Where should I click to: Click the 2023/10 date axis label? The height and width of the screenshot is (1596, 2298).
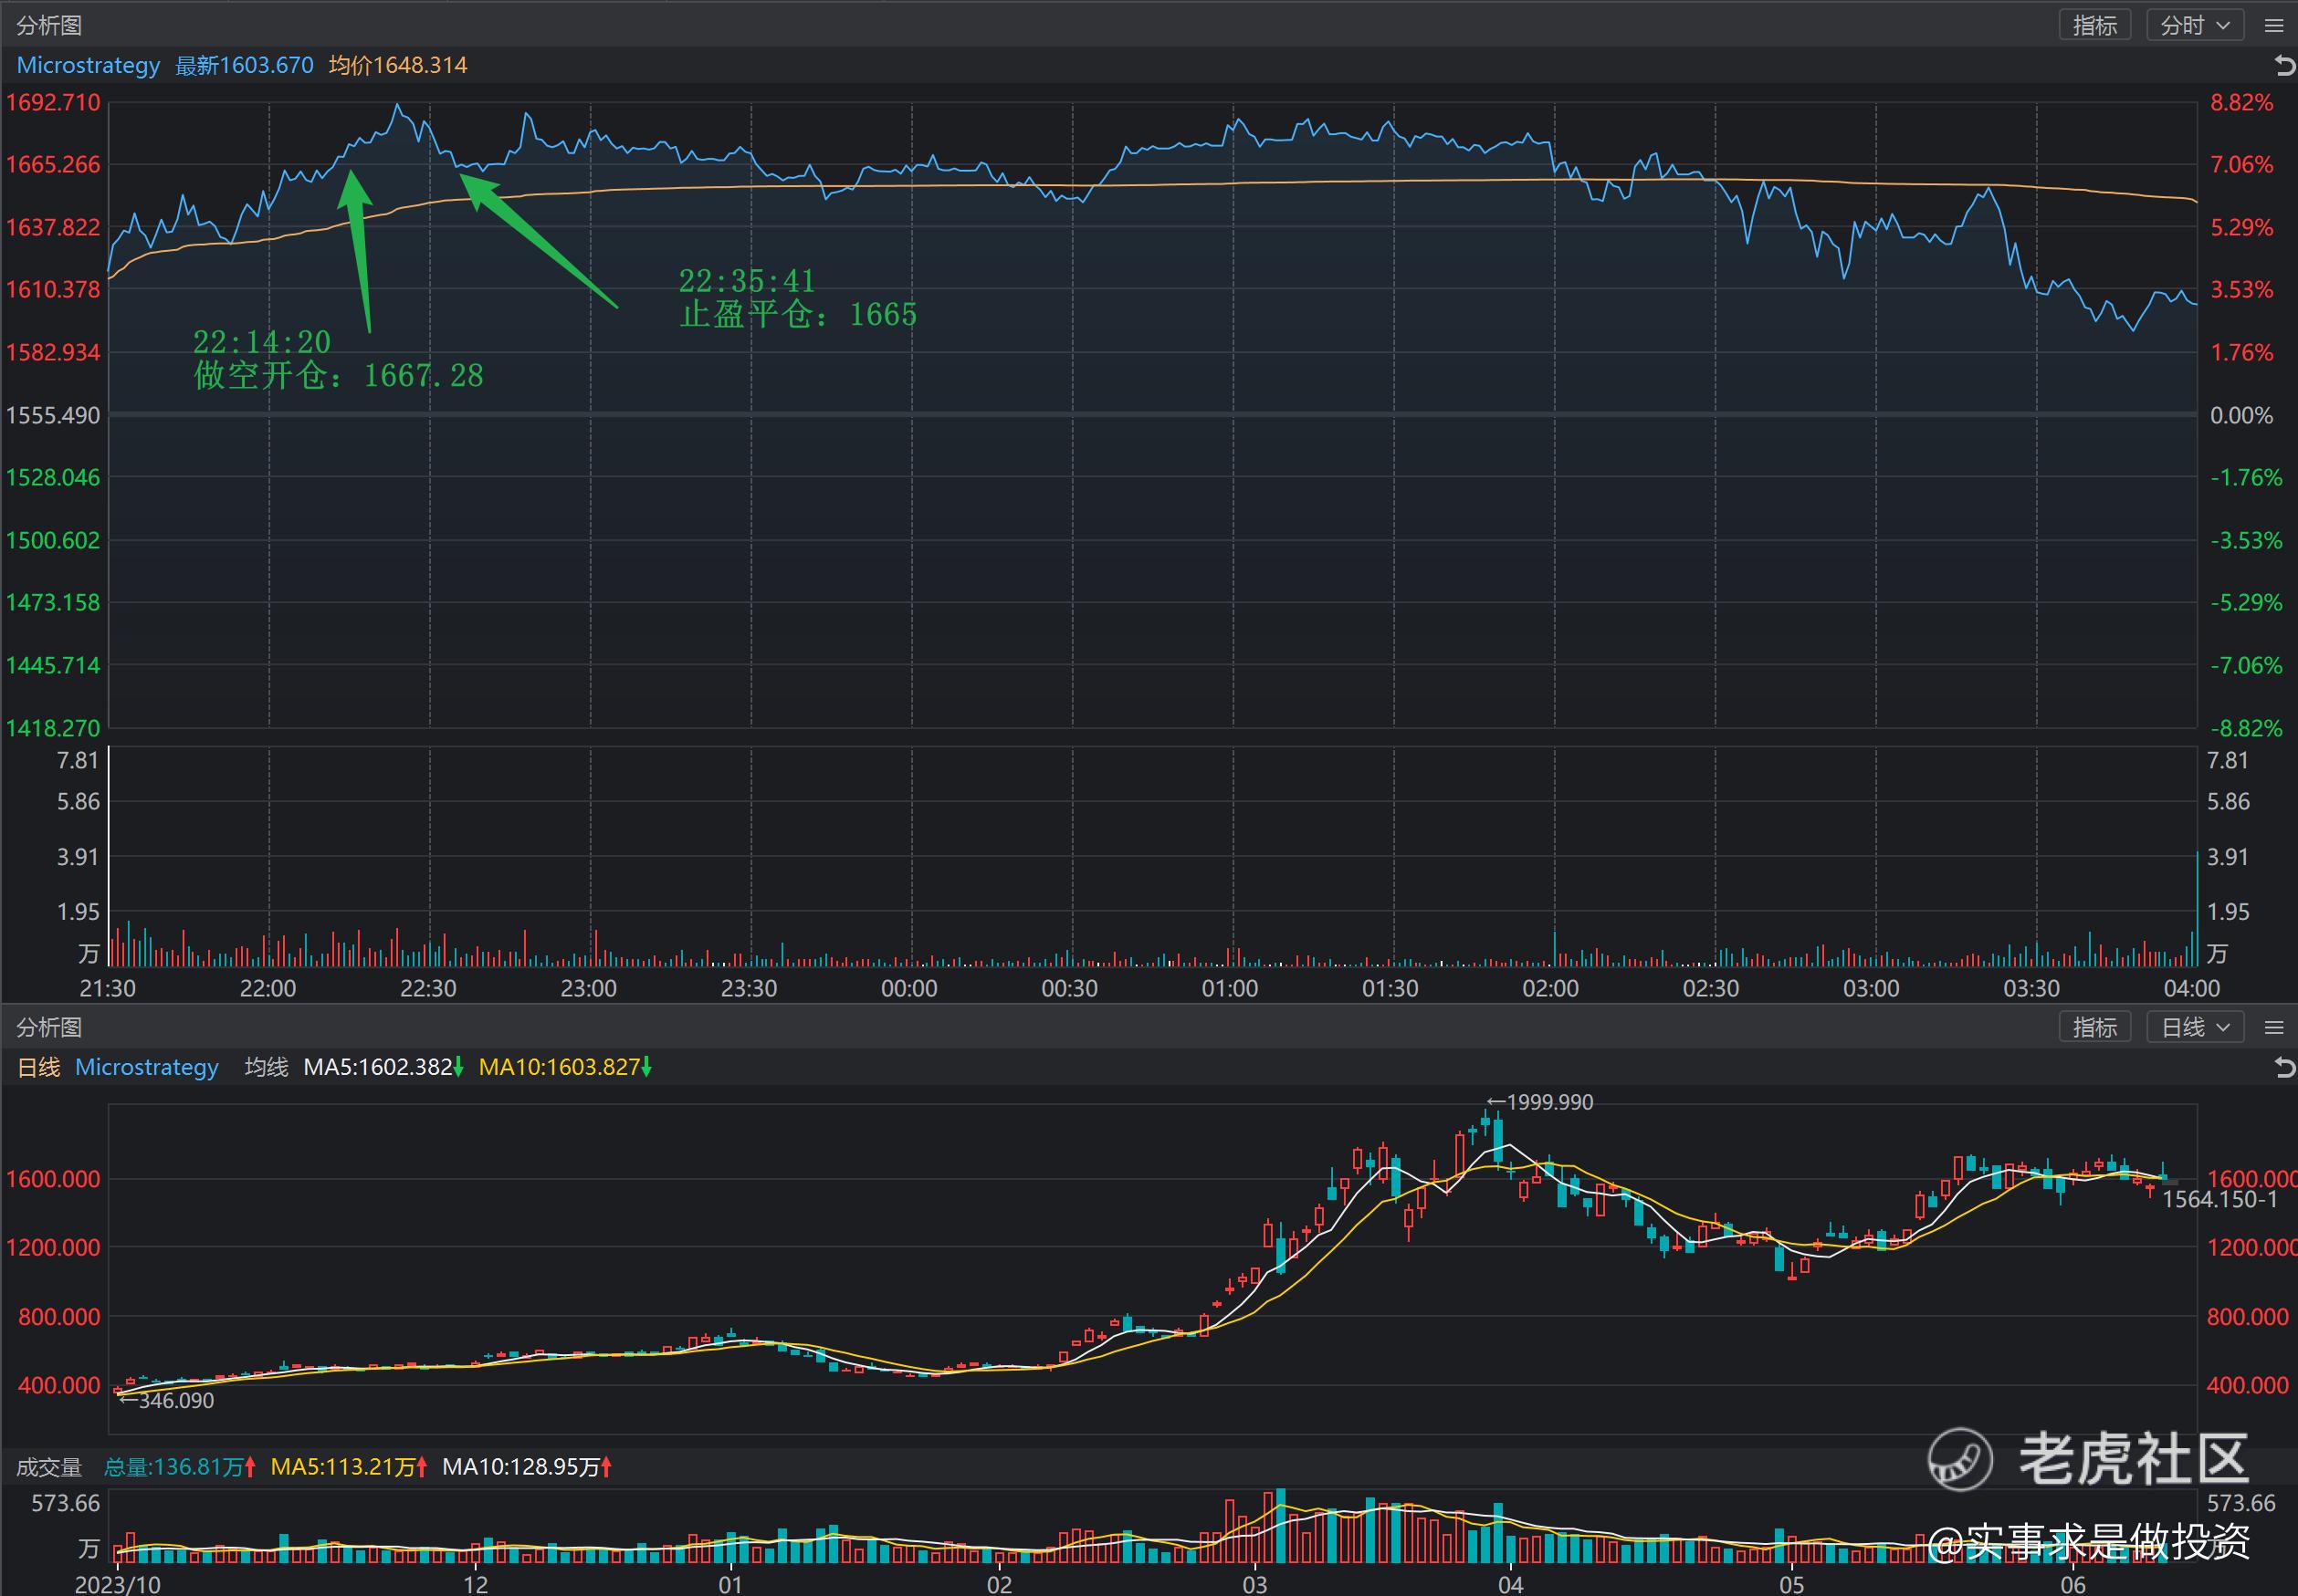(118, 1585)
